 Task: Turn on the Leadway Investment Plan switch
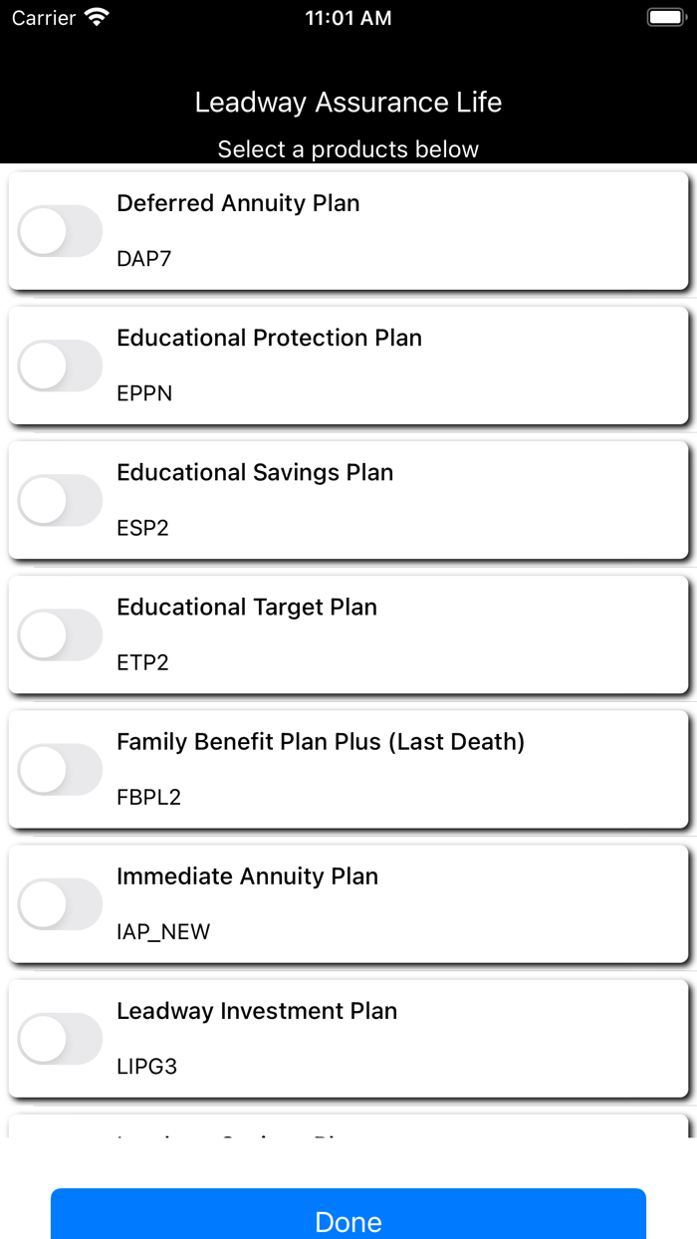coord(60,1038)
